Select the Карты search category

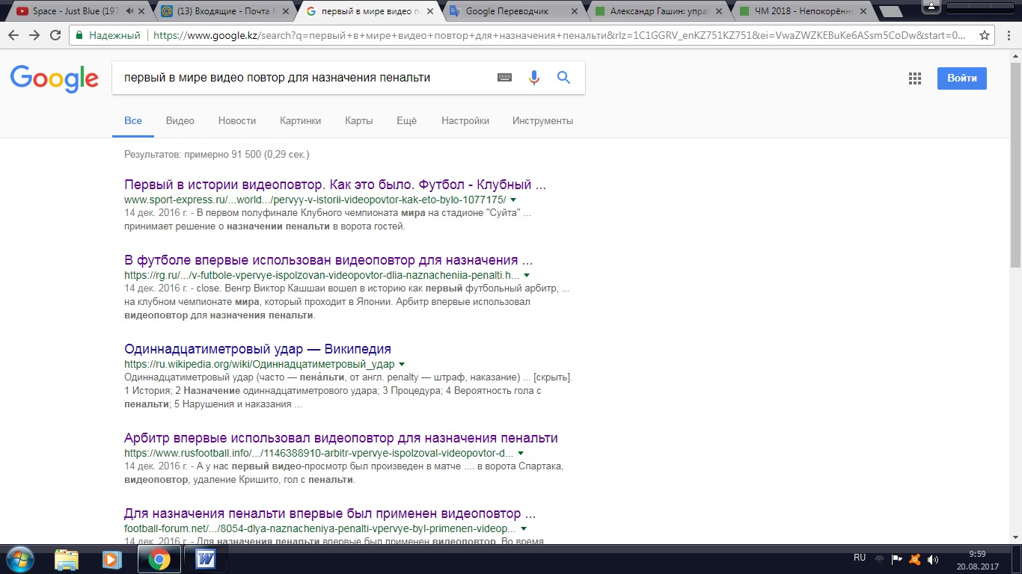coord(359,120)
